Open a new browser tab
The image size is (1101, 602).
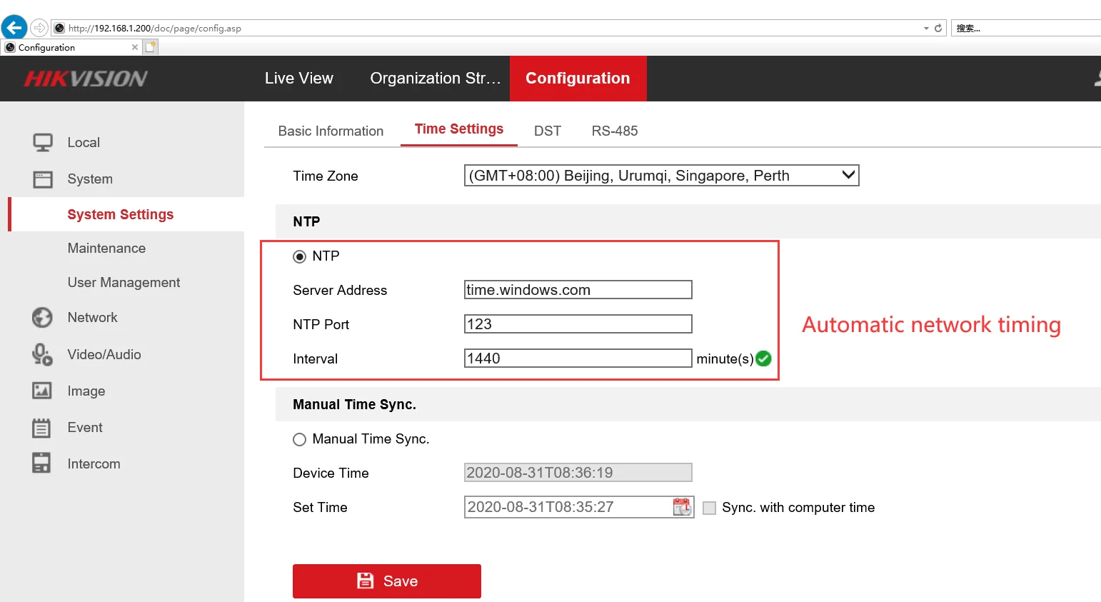151,47
